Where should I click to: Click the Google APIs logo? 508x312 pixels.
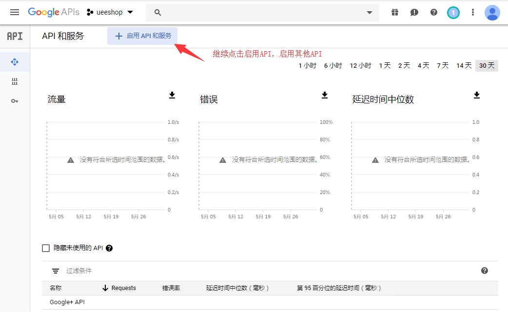pos(54,12)
